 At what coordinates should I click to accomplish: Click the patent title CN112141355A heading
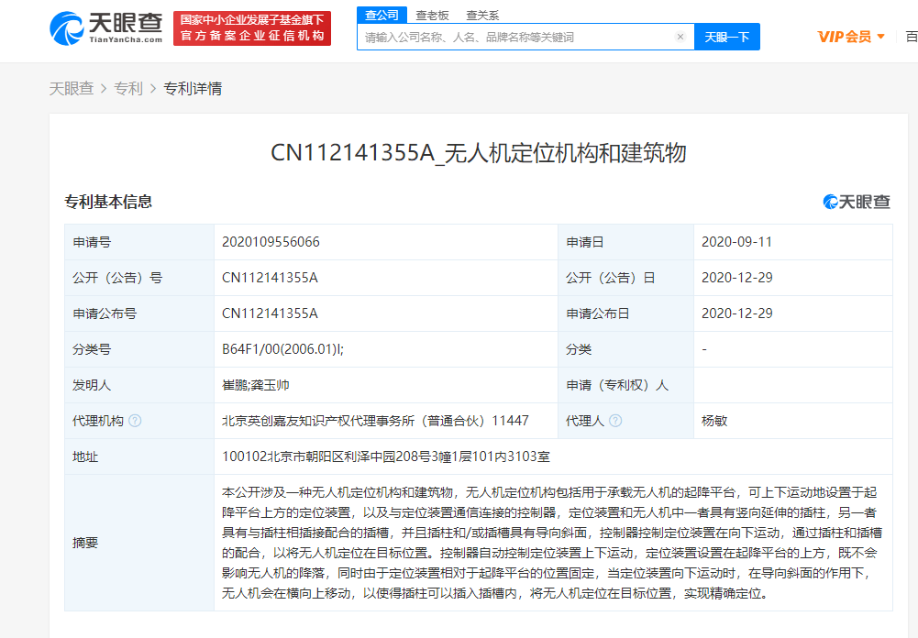[x=479, y=153]
